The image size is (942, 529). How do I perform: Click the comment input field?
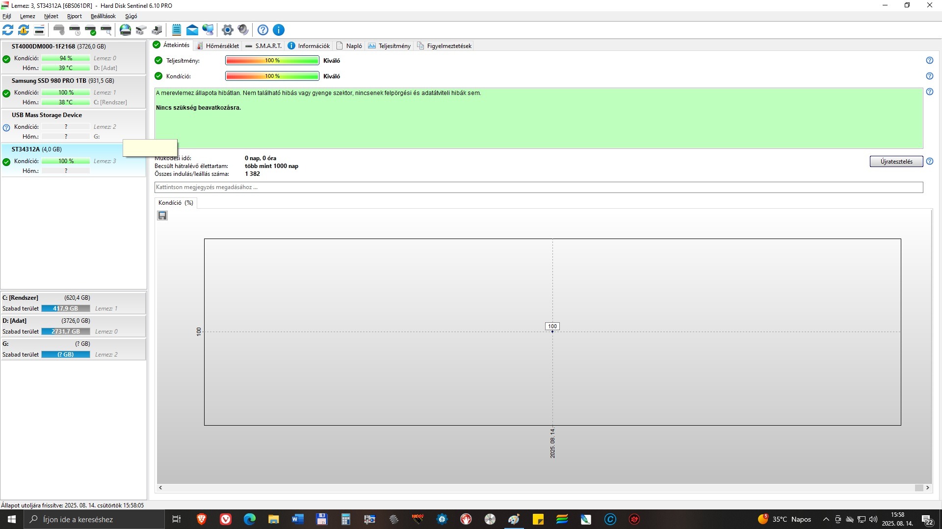tap(538, 187)
